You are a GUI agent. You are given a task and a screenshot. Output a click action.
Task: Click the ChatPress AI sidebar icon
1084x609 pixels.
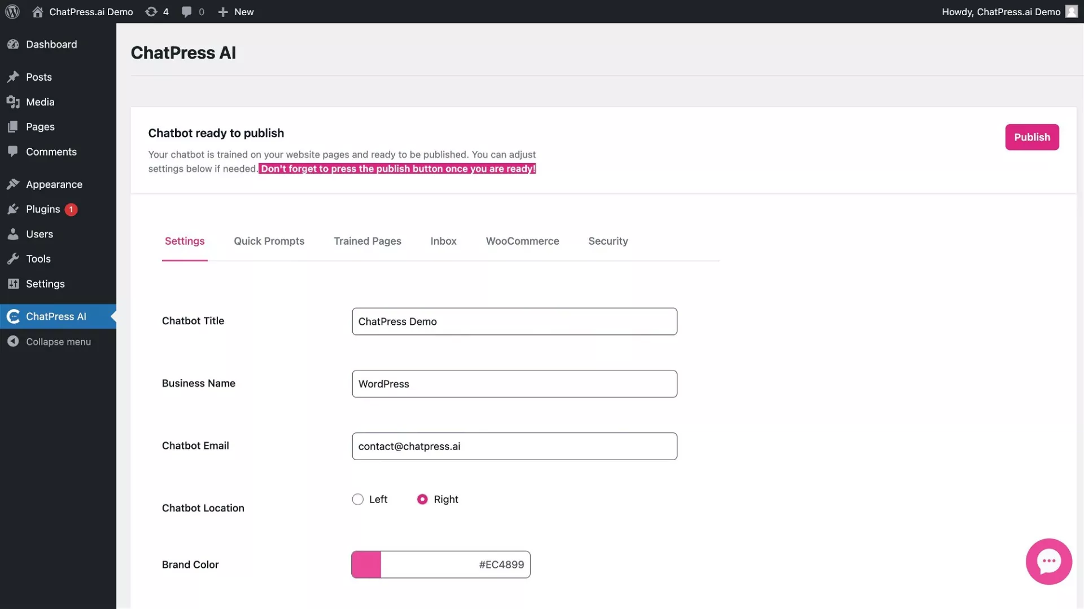tap(13, 316)
